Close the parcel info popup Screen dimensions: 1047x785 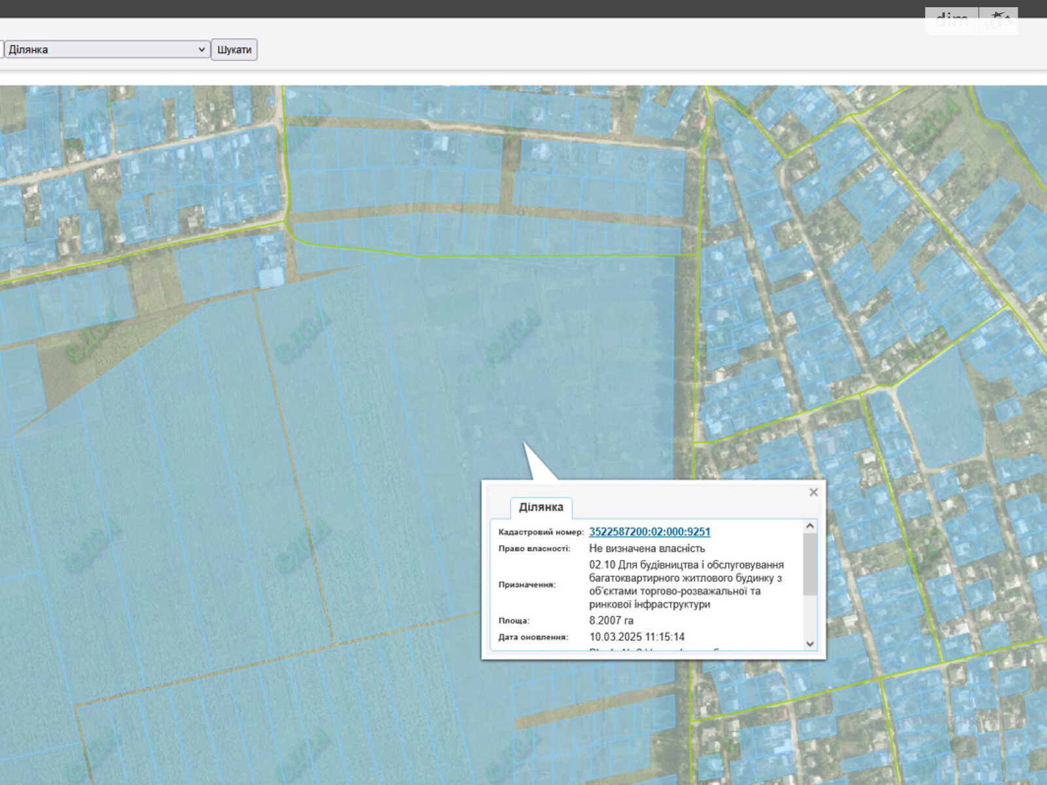point(813,492)
